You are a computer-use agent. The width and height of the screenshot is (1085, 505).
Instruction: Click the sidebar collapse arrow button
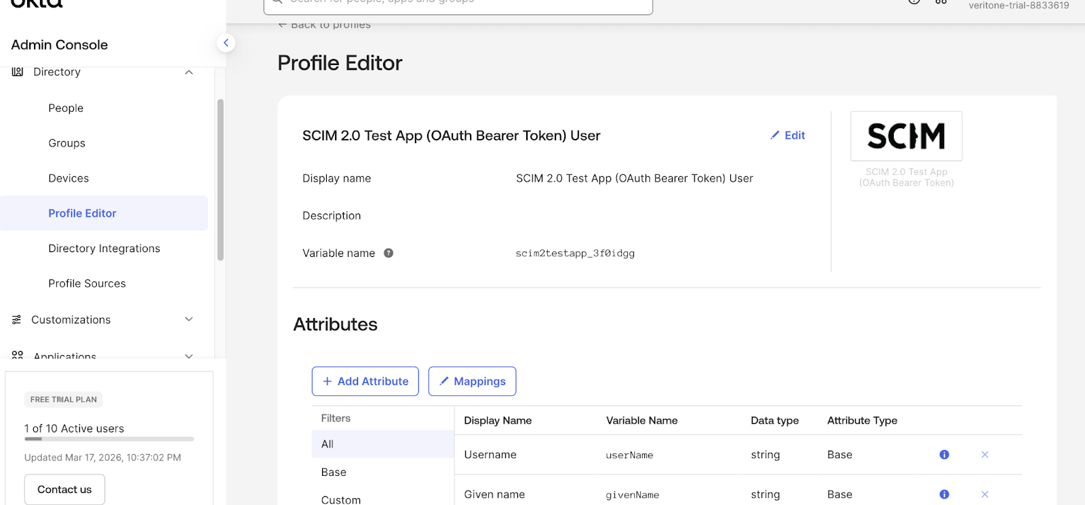pos(226,43)
